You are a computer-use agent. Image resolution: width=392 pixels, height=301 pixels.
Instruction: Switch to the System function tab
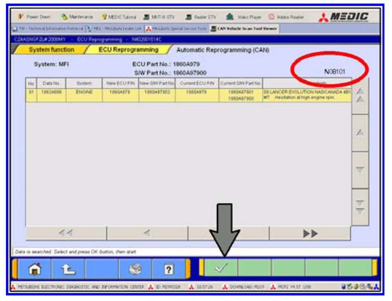click(51, 50)
